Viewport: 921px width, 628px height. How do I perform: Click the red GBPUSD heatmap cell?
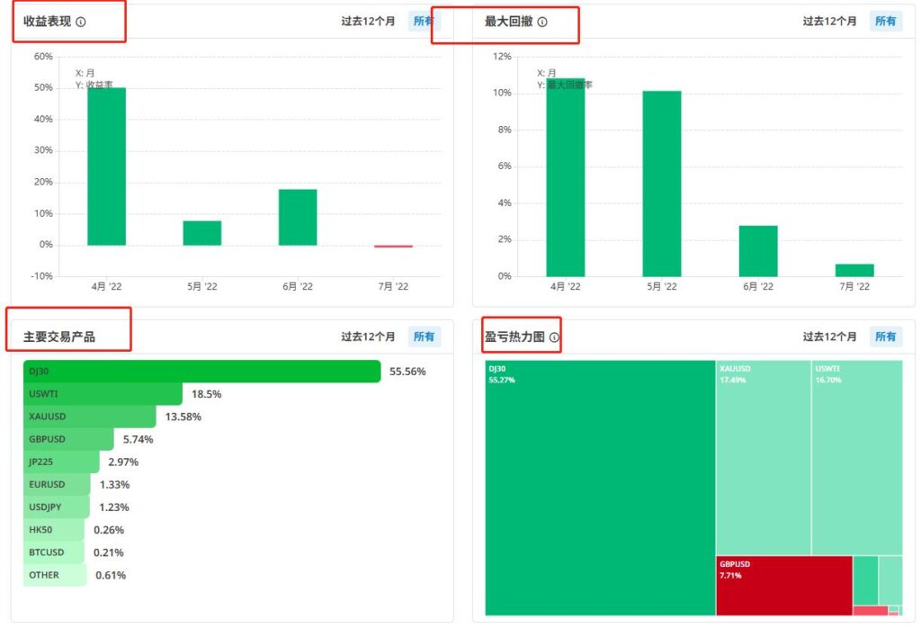click(x=783, y=585)
